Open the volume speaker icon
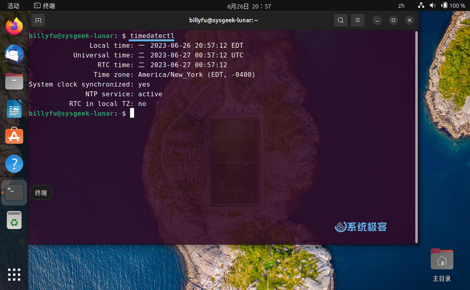This screenshot has height=290, width=470. pyautogui.click(x=433, y=5)
